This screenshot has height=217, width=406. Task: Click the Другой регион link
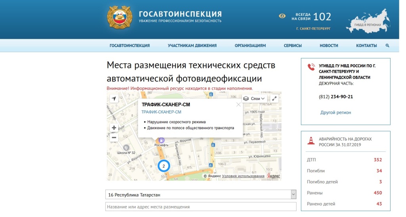pos(335,113)
